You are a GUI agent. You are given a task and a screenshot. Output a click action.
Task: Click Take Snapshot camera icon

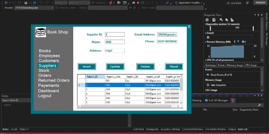point(208,85)
